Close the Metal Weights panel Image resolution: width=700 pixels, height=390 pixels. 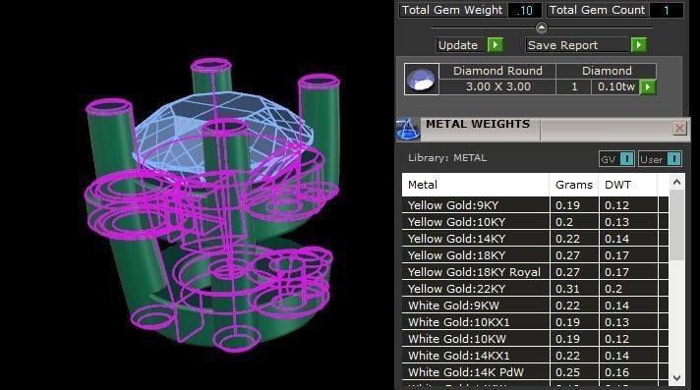(x=679, y=129)
